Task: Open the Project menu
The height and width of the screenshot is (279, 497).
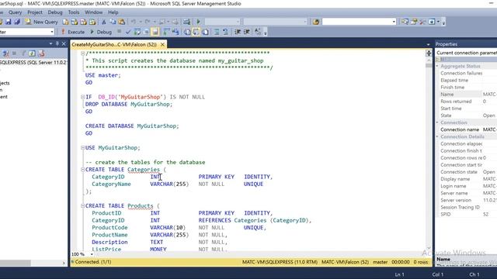Action: (x=35, y=12)
